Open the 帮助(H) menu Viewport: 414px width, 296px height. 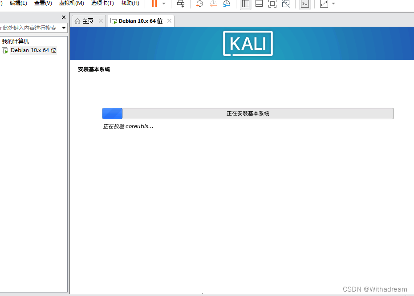(x=130, y=3)
